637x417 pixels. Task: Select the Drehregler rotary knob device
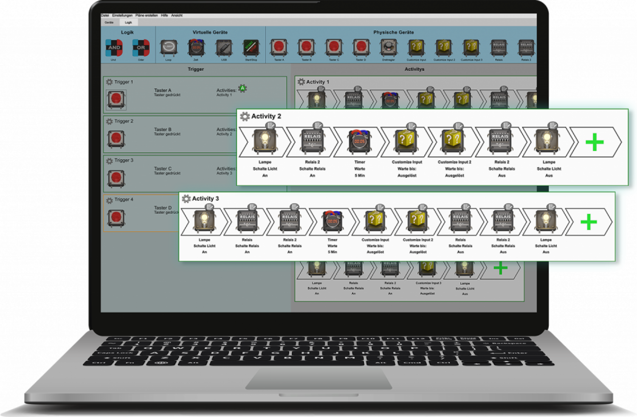pyautogui.click(x=388, y=48)
